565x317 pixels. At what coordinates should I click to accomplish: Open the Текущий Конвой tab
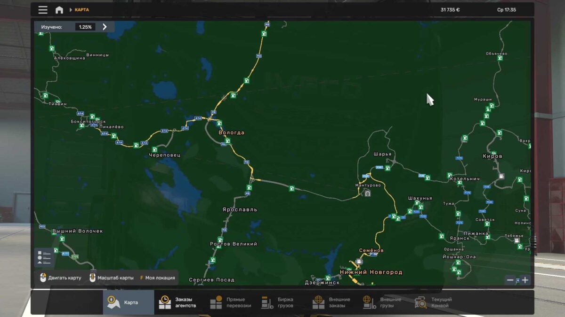click(434, 302)
